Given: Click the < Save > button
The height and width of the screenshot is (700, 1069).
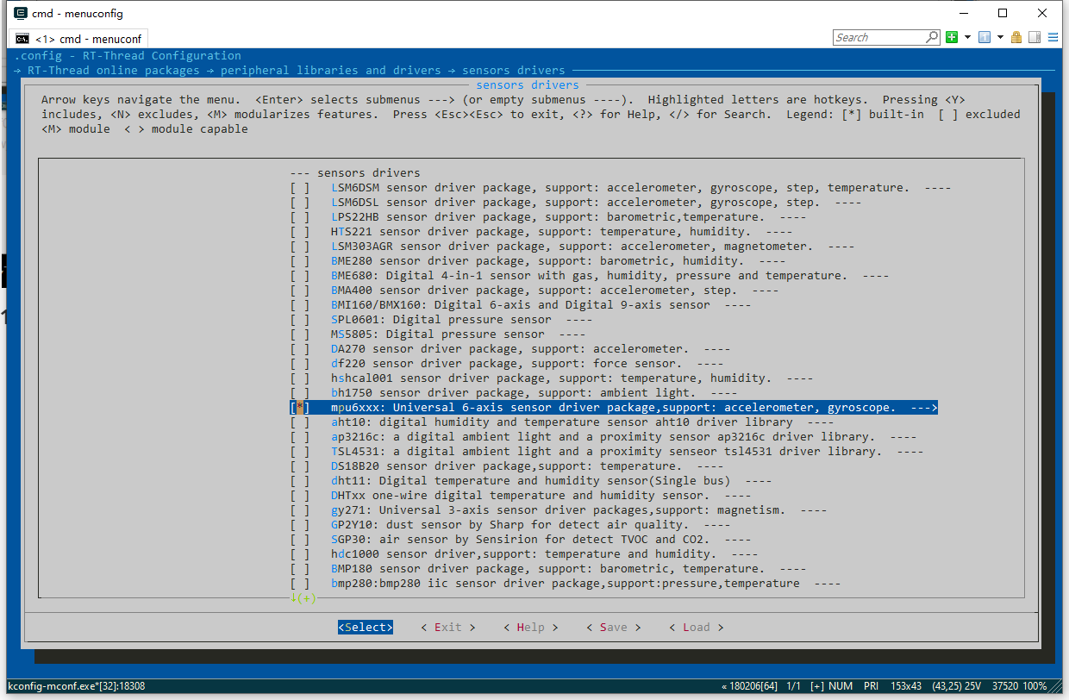Looking at the screenshot, I should point(614,628).
